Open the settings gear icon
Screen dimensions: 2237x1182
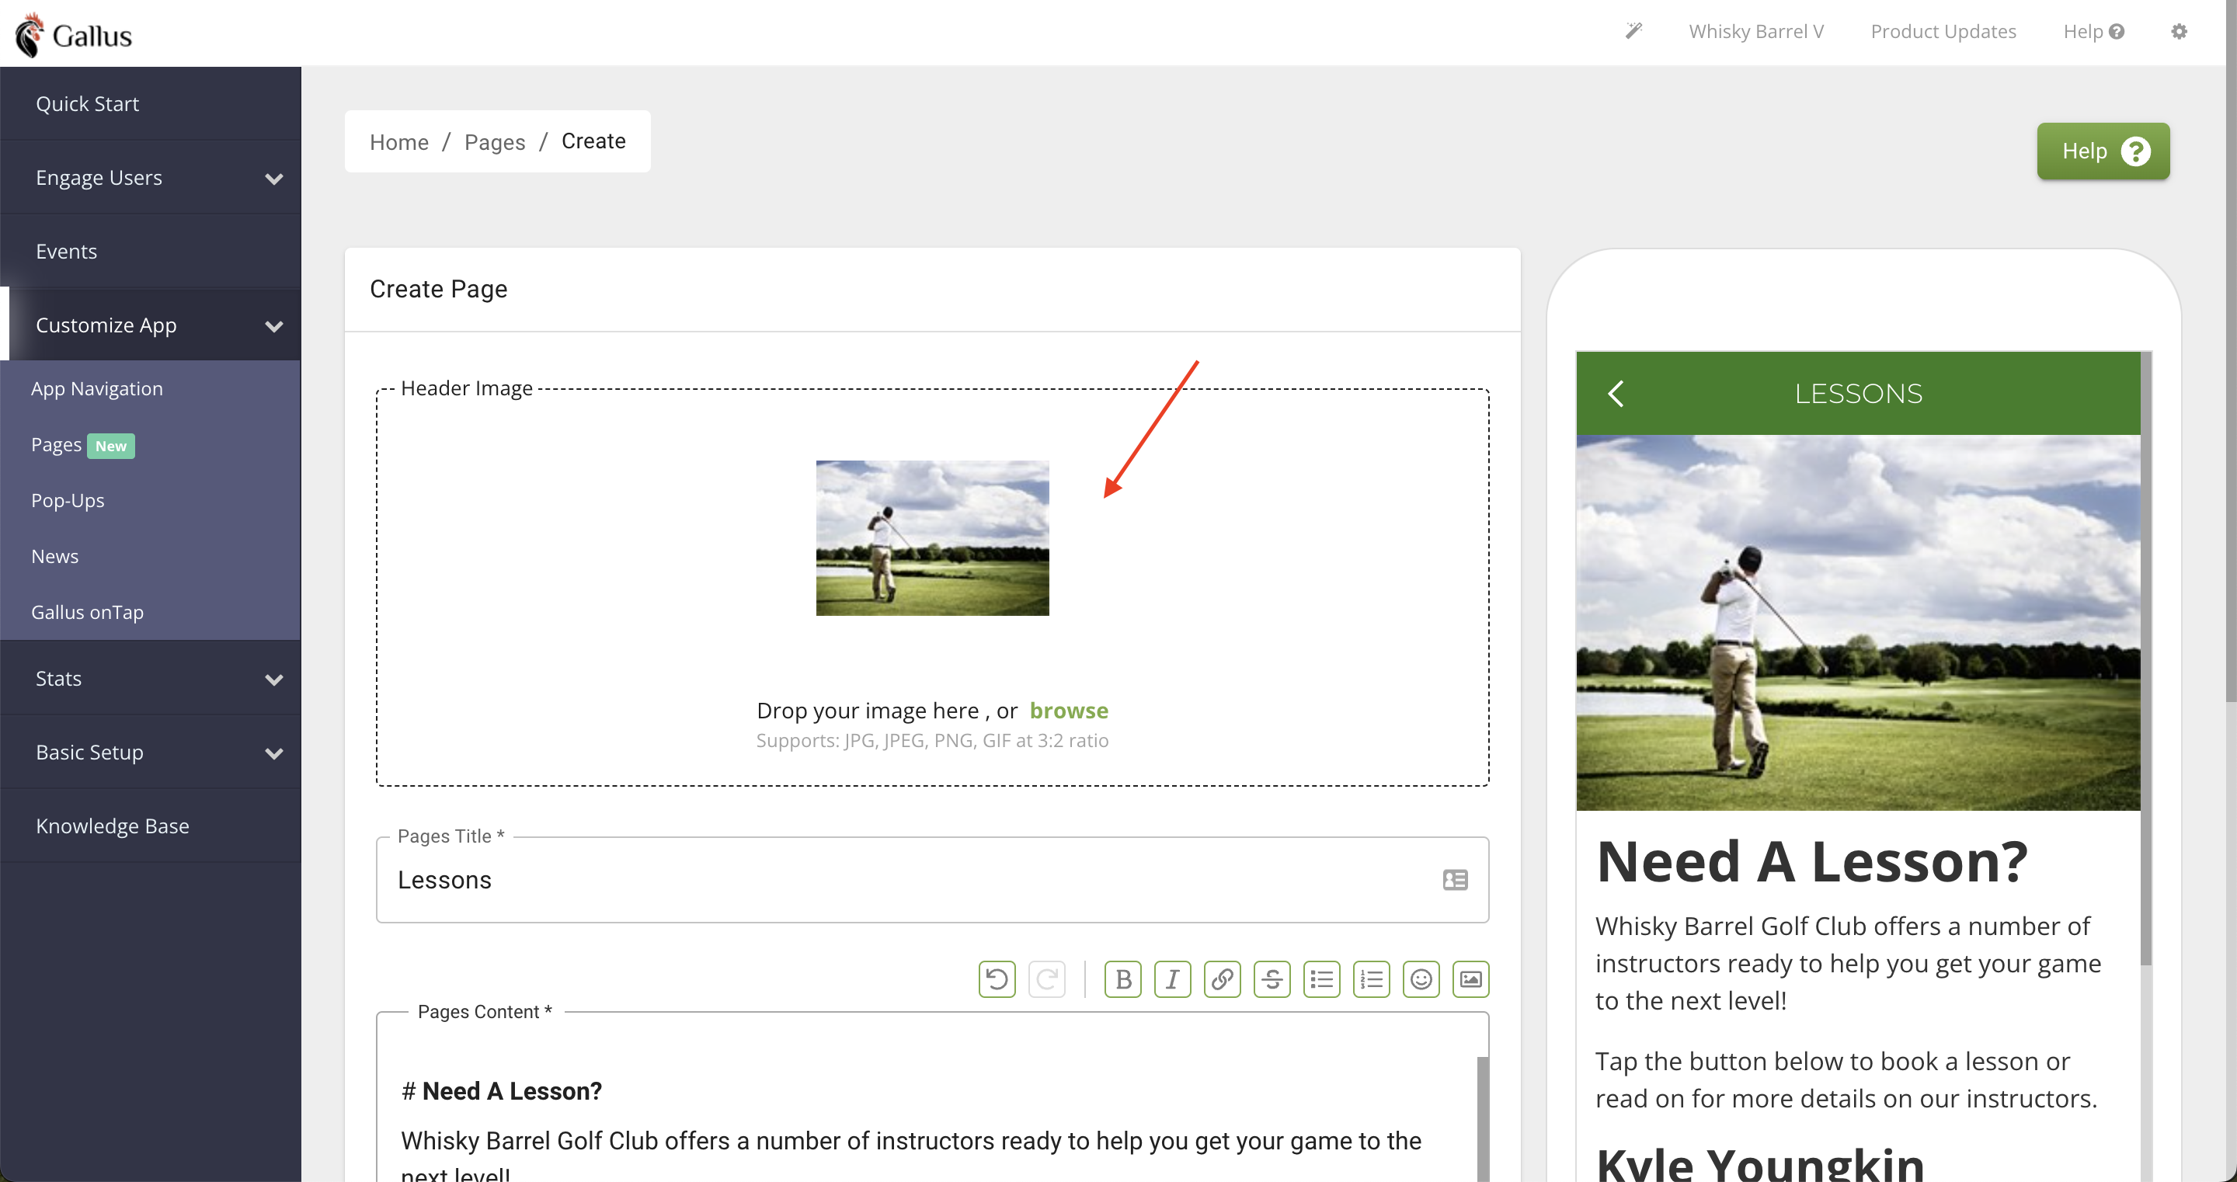click(2179, 31)
